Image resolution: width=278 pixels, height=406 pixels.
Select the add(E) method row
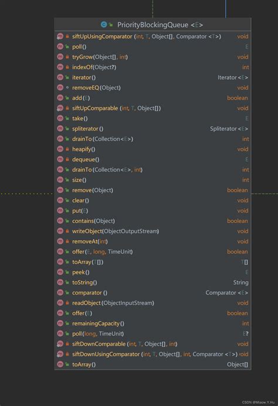(152, 98)
